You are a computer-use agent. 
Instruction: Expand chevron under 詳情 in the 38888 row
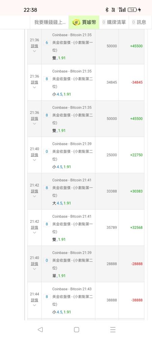[34, 305]
